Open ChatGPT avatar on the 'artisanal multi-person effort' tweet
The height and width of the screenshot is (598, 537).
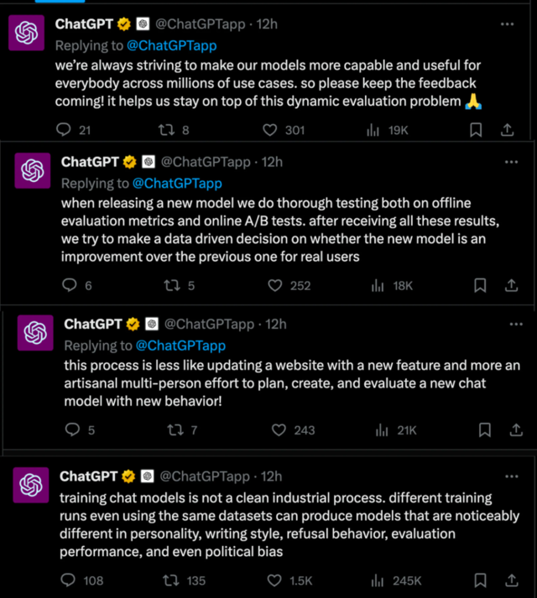point(34,334)
